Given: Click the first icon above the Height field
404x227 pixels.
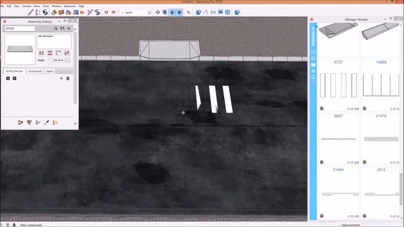Looking at the screenshot, I should point(42,53).
